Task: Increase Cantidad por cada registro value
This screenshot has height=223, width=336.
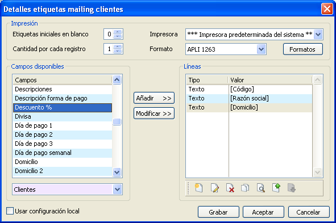Action: [x=118, y=47]
